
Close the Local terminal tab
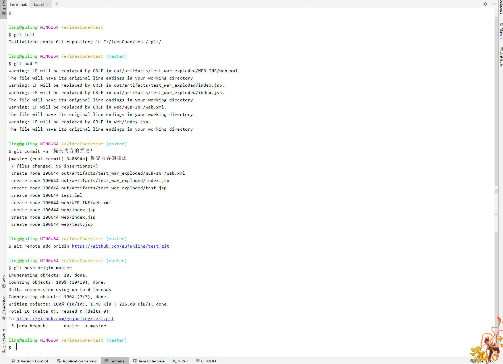[x=47, y=4]
